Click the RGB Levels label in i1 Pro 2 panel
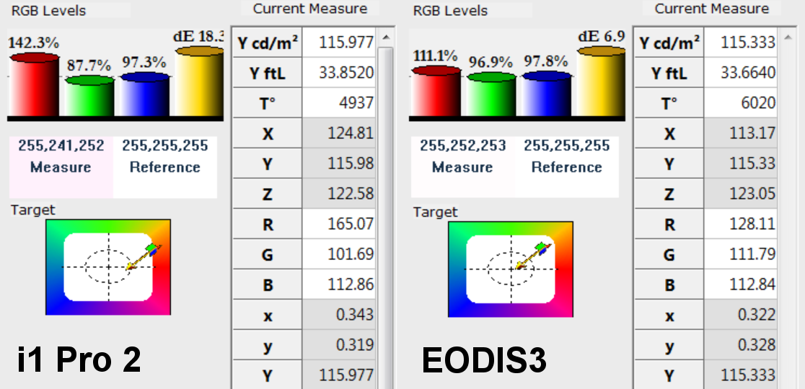The width and height of the screenshot is (805, 389). [49, 11]
